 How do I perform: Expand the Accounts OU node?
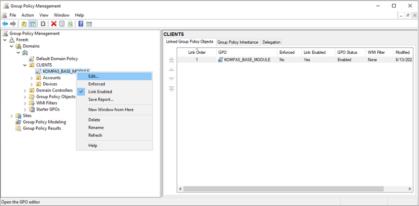coord(32,78)
